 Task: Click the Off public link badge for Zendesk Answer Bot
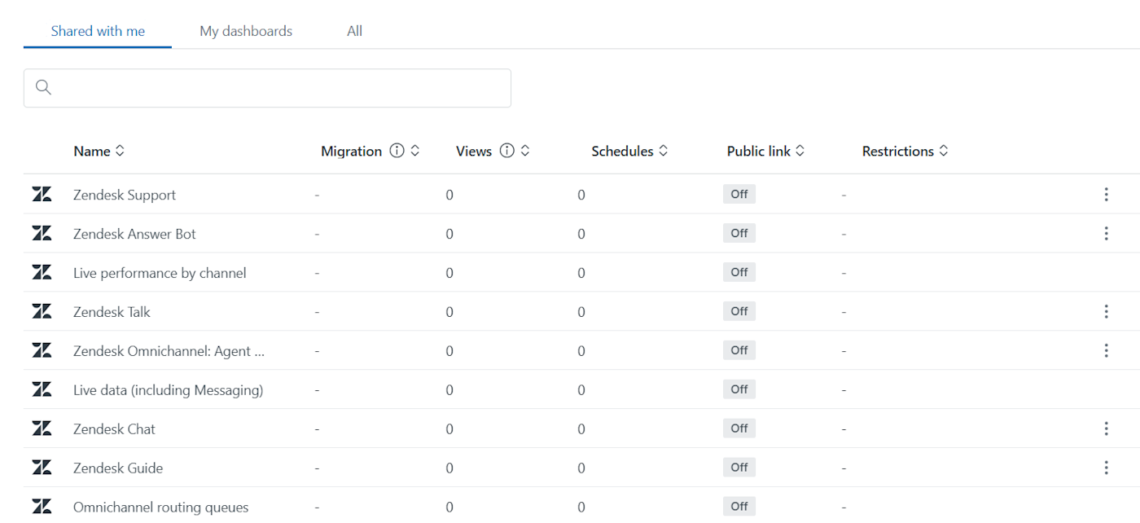[x=739, y=233]
